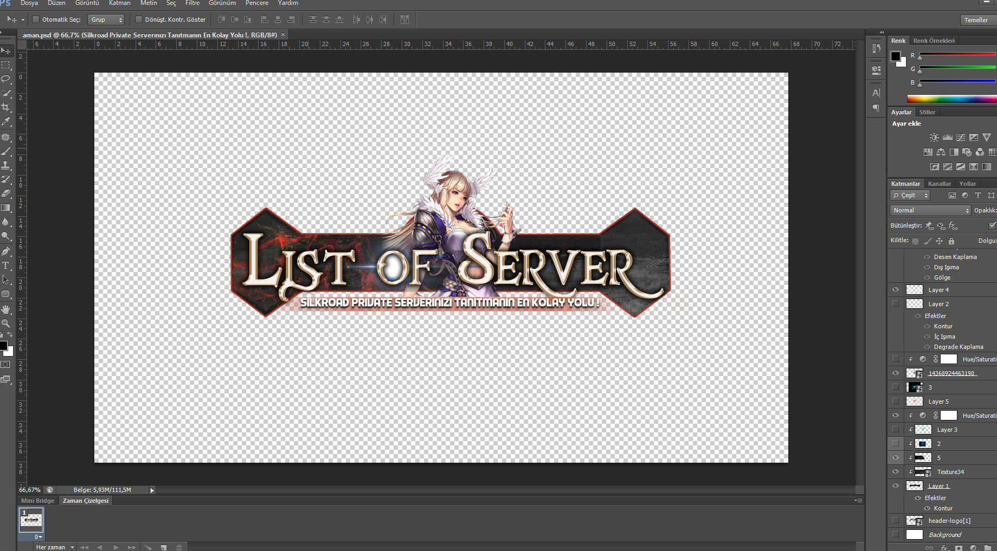Open the Her zaman loop dropdown
The image size is (997, 551).
click(x=54, y=547)
